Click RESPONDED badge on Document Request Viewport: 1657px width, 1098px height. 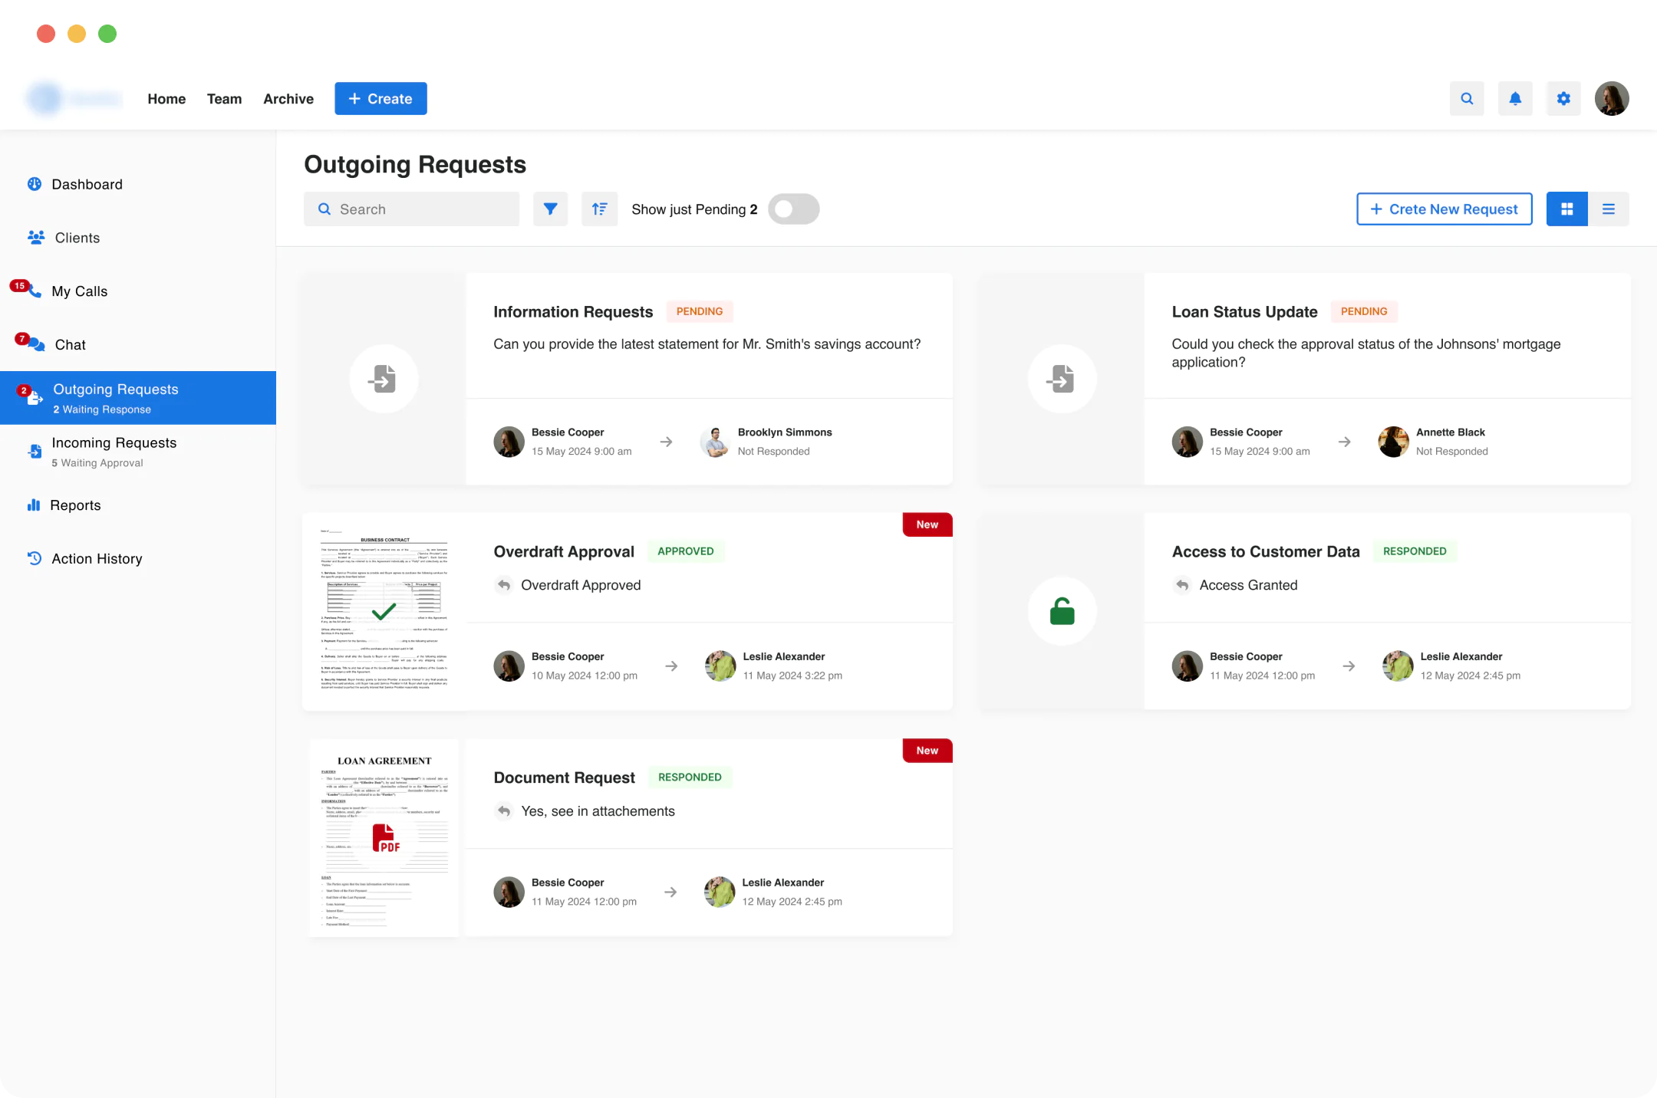tap(690, 777)
